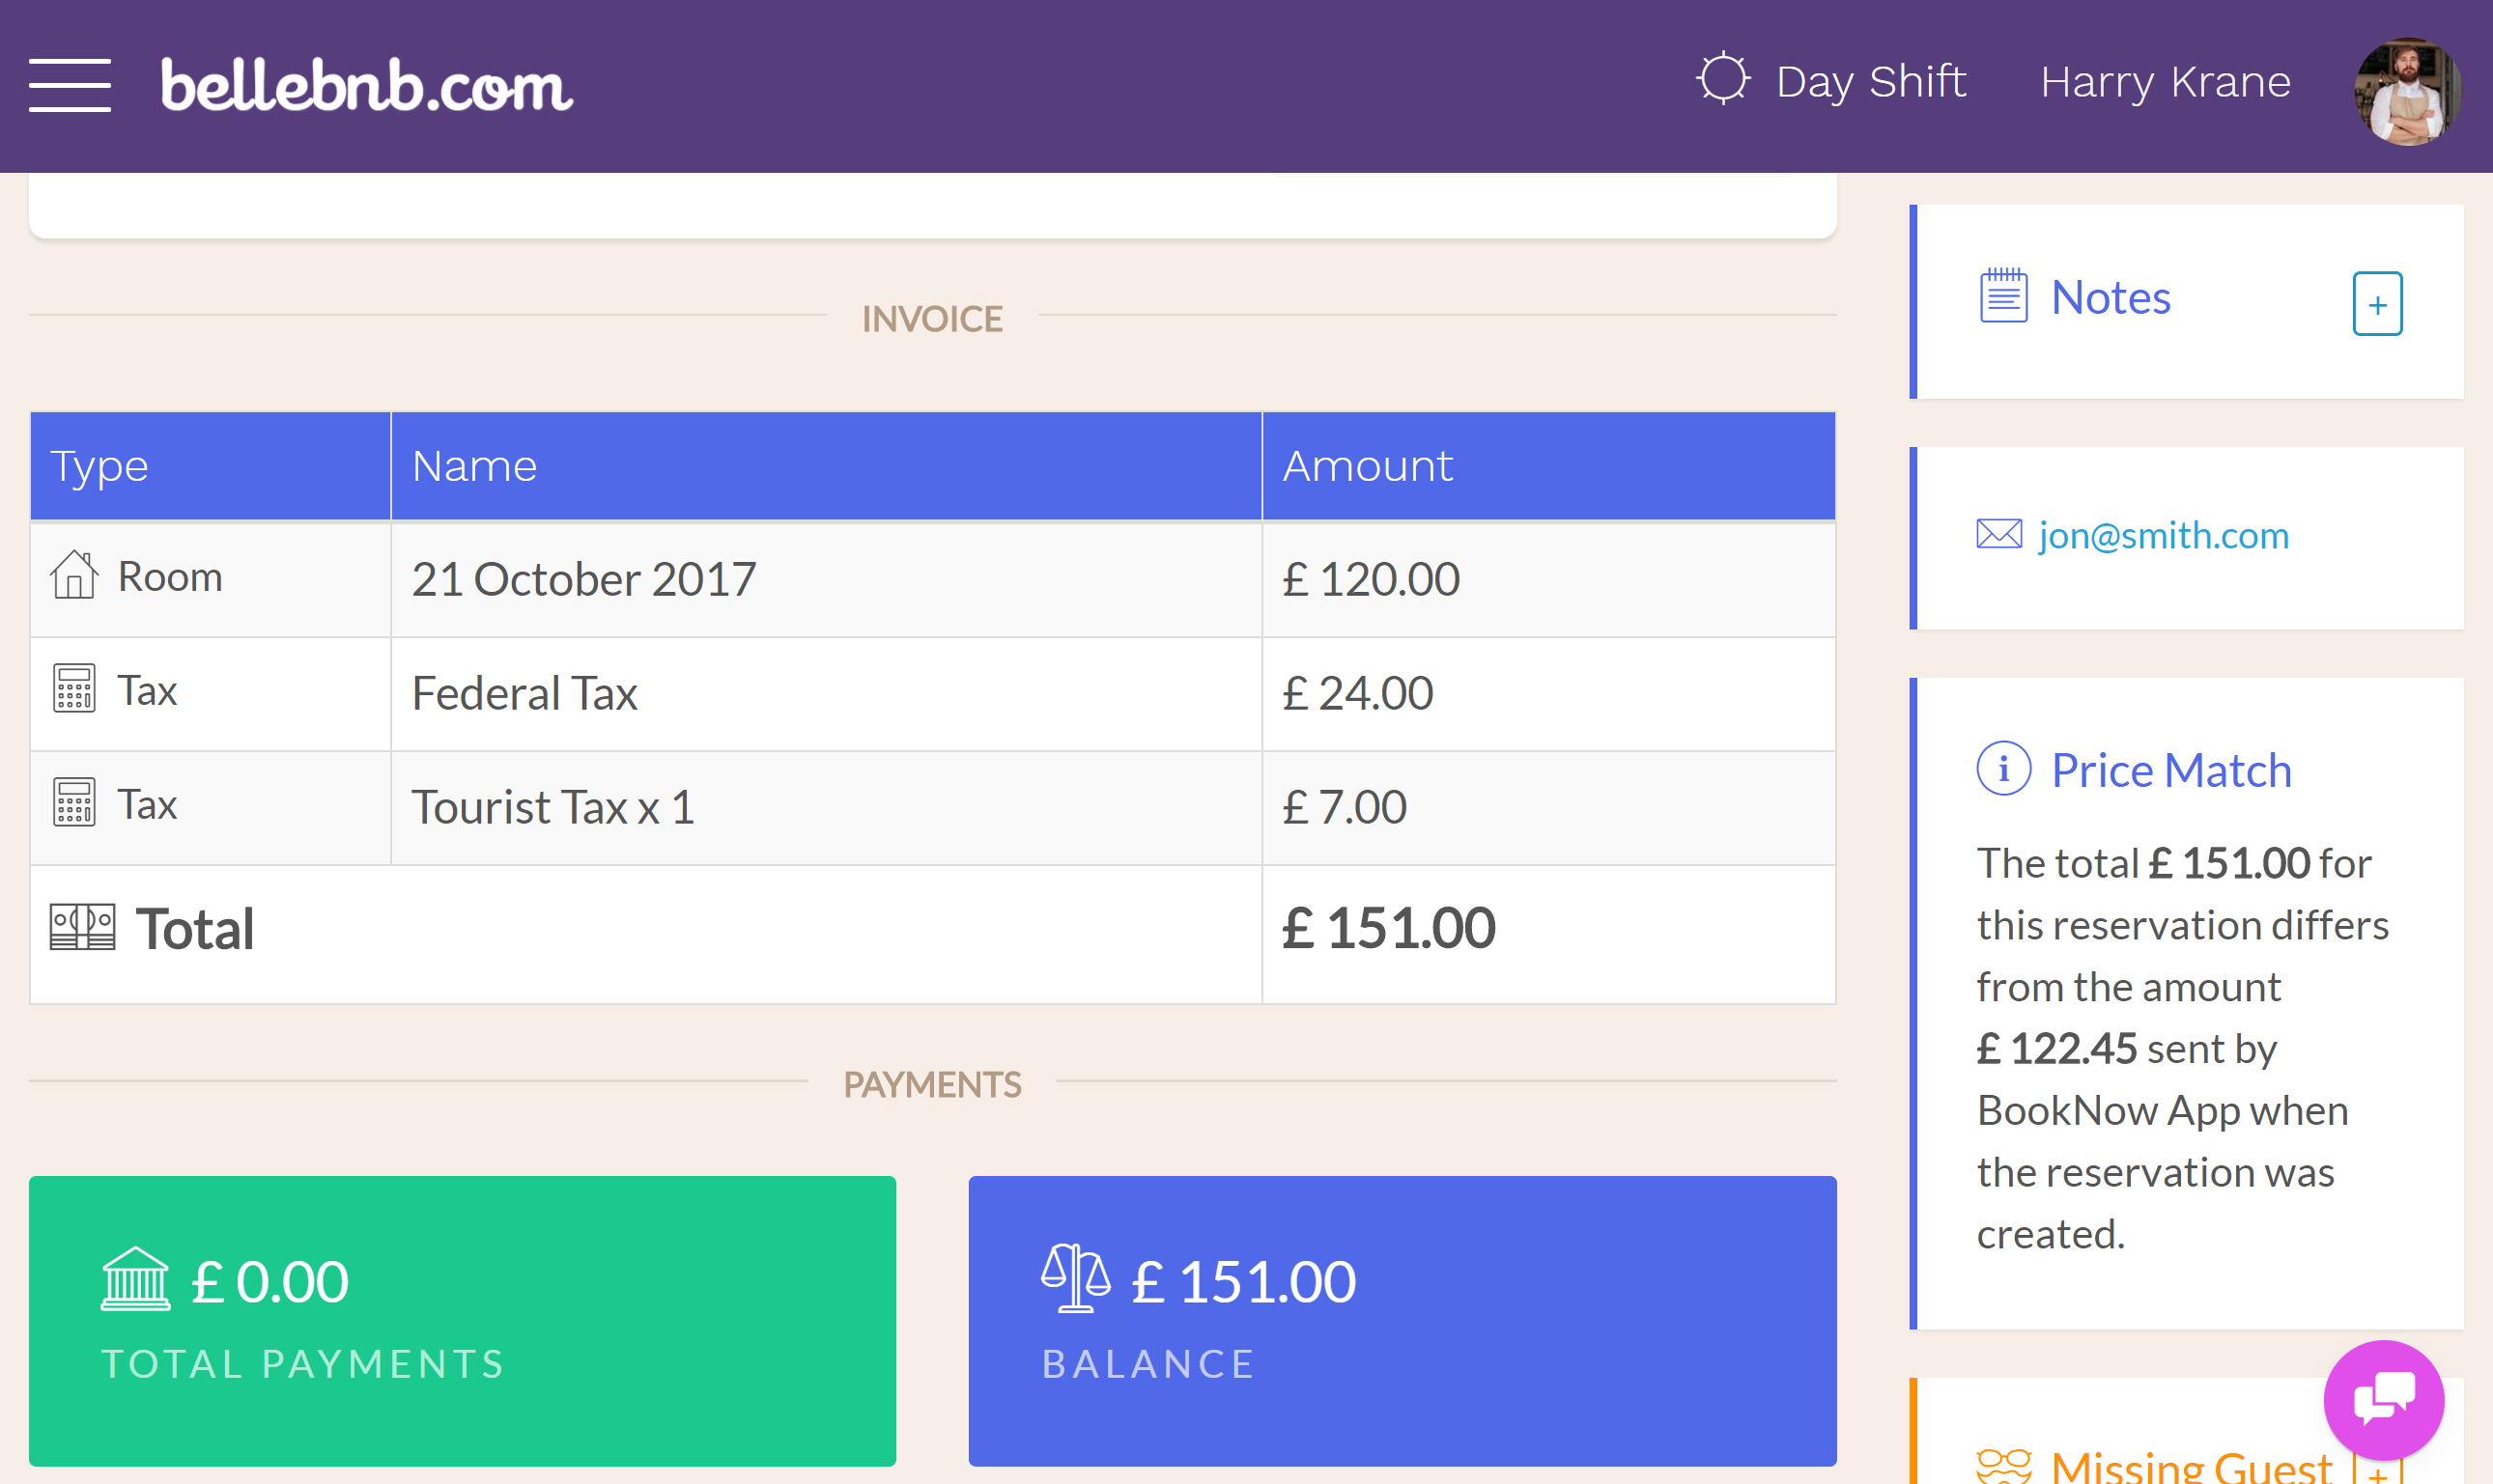Image resolution: width=2493 pixels, height=1484 pixels.
Task: Select the INVOICE section header
Action: point(931,318)
